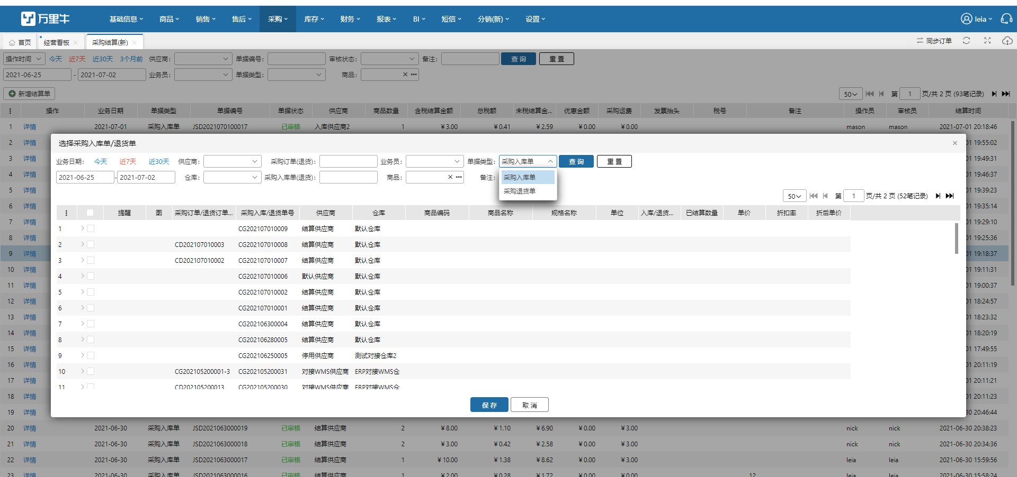The height and width of the screenshot is (477, 1017).
Task: Focus the dialog page number input
Action: click(x=854, y=196)
